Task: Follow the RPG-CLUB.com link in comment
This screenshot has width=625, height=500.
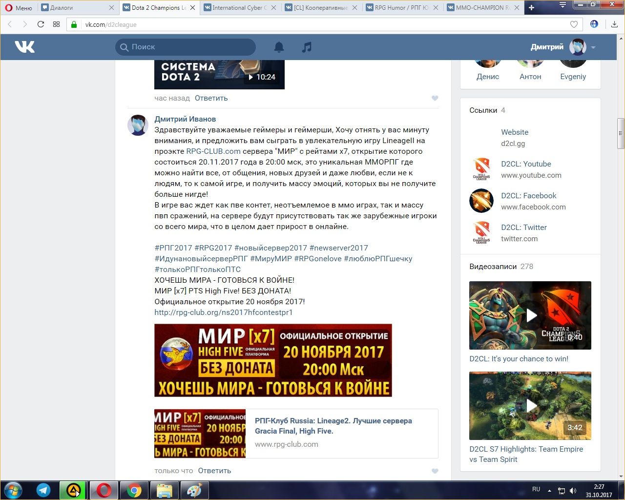Action: point(213,151)
